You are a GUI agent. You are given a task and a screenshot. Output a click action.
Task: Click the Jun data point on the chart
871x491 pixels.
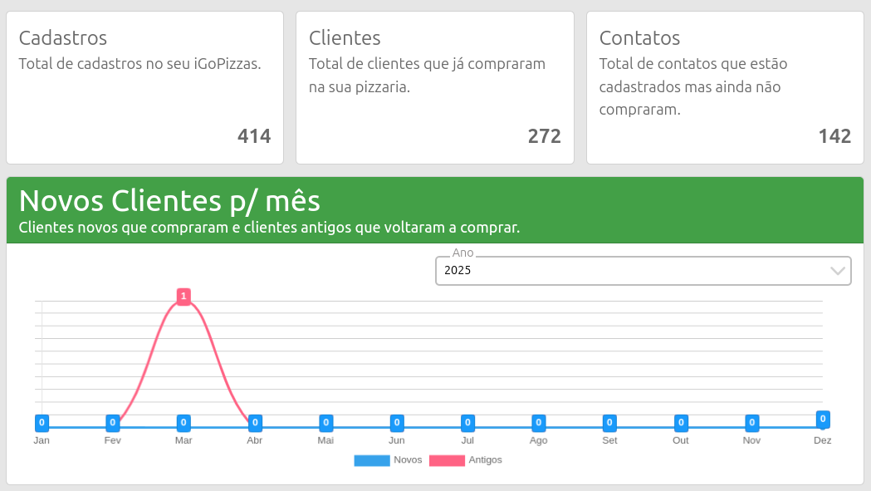tap(397, 422)
